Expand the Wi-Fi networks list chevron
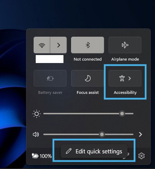The height and width of the screenshot is (169, 155). pyautogui.click(x=59, y=45)
